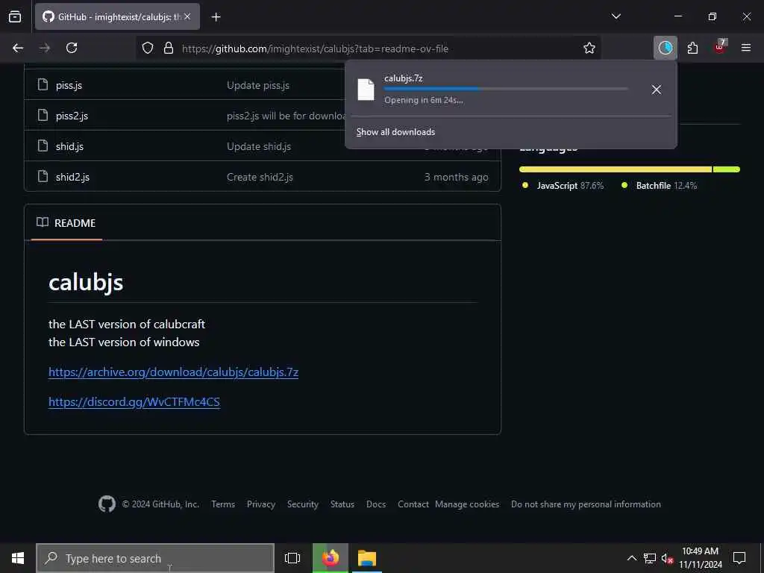Open the Contact footer link
The image size is (764, 573).
click(413, 504)
